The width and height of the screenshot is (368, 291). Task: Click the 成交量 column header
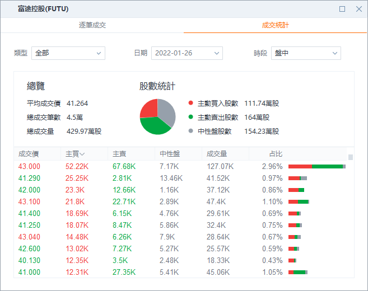click(x=217, y=154)
